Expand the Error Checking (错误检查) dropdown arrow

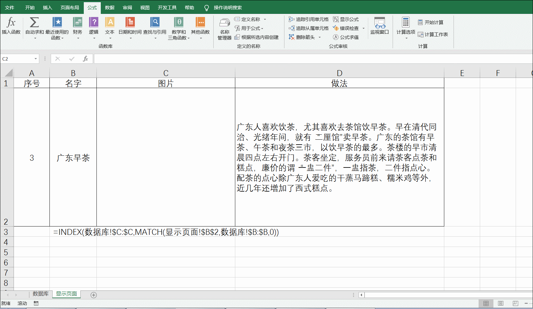[364, 28]
